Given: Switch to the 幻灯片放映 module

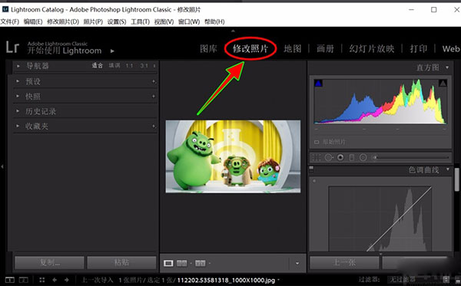Looking at the screenshot, I should (372, 49).
